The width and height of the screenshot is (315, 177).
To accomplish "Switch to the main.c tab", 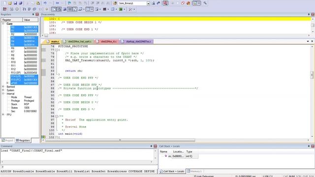I will tap(53, 41).
